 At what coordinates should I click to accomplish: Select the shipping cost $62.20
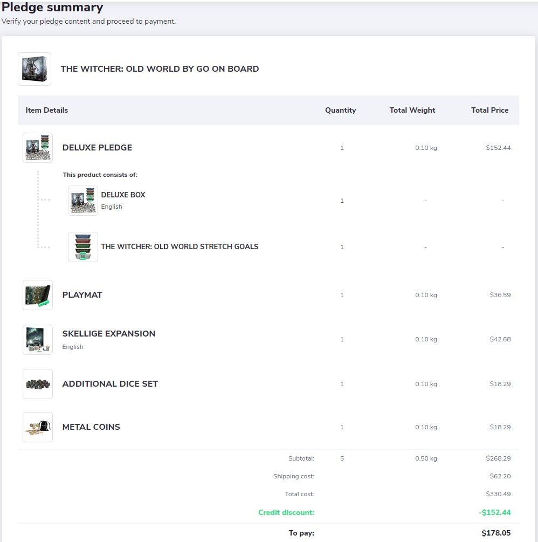[500, 476]
